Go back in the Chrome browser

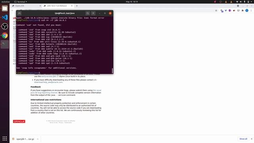point(12,11)
